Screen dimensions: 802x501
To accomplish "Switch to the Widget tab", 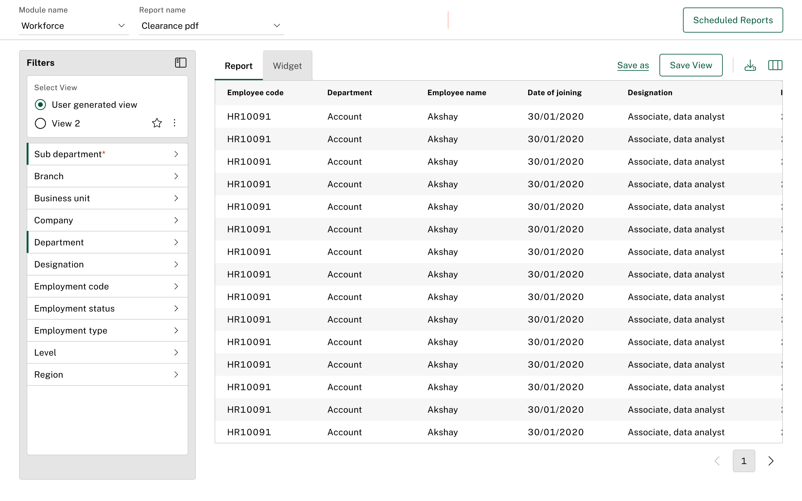I will pyautogui.click(x=287, y=66).
